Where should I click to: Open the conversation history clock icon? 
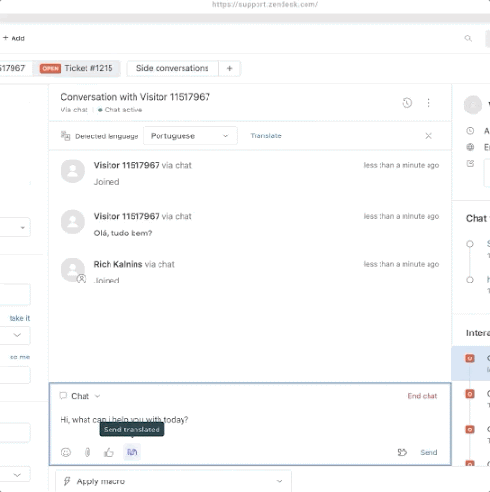coord(407,103)
